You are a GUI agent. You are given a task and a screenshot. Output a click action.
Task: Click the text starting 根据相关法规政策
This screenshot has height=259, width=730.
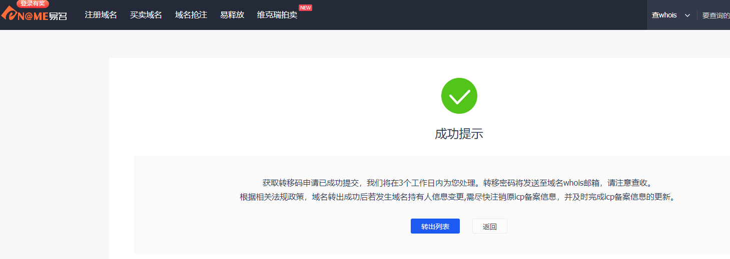pos(458,197)
